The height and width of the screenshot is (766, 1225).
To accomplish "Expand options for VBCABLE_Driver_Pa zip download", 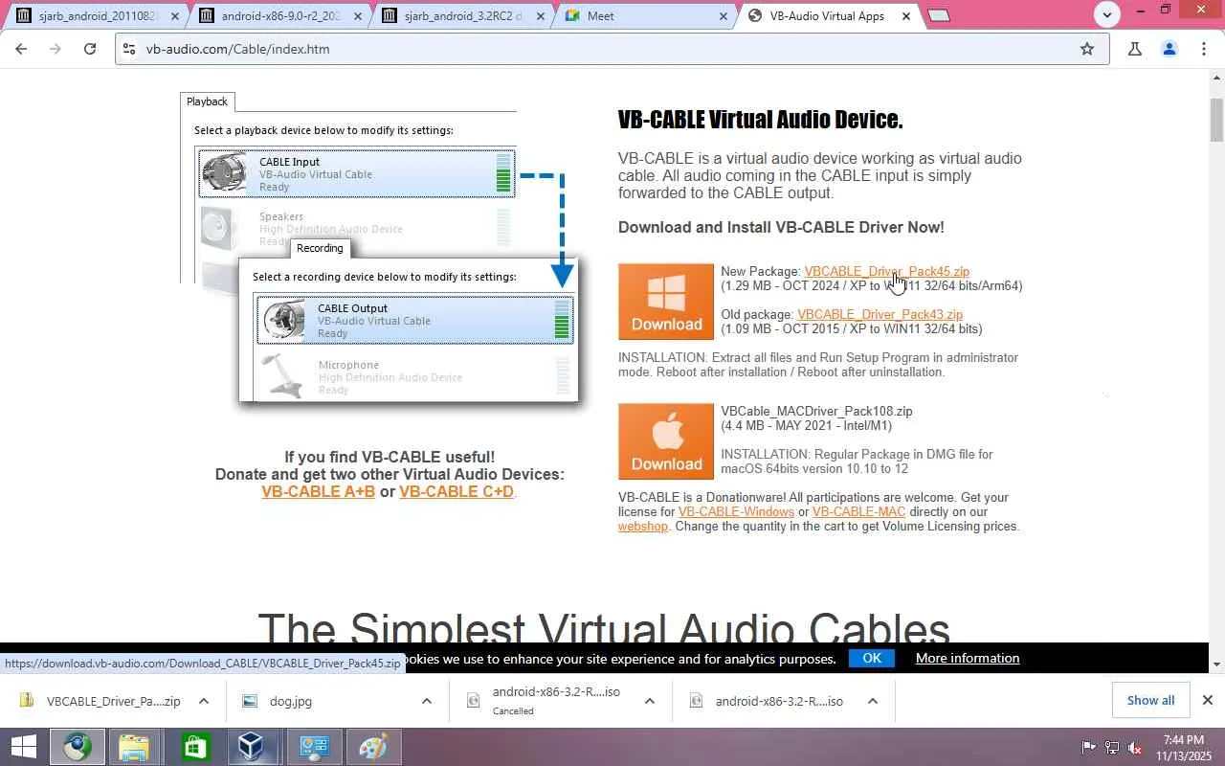I will pyautogui.click(x=204, y=701).
